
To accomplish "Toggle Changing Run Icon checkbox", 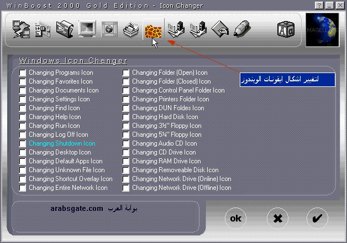I will 22,126.
